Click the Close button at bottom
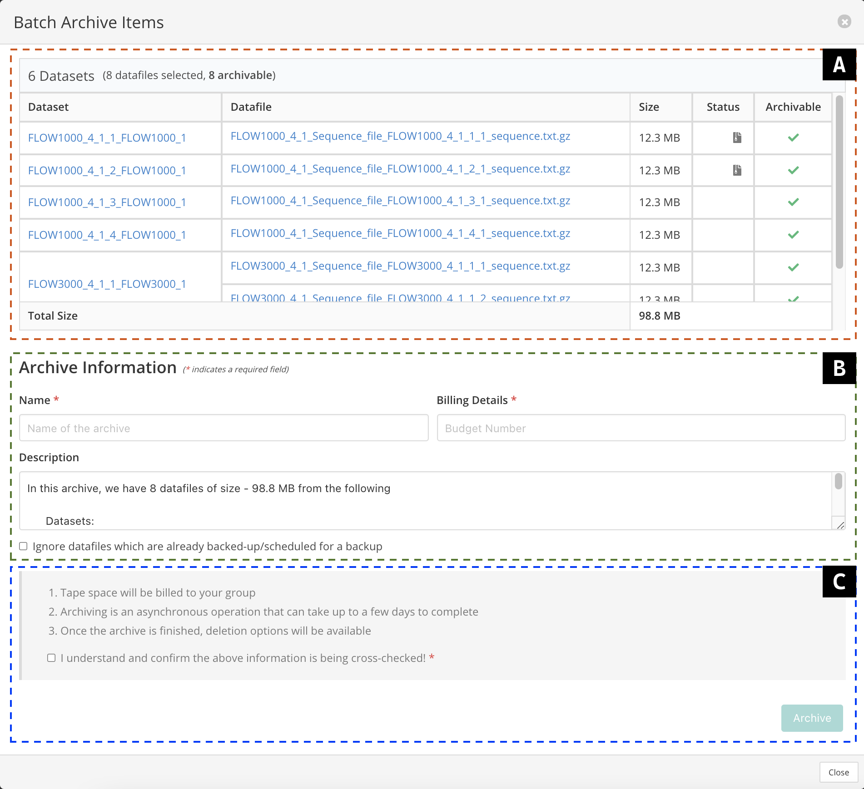 [839, 773]
